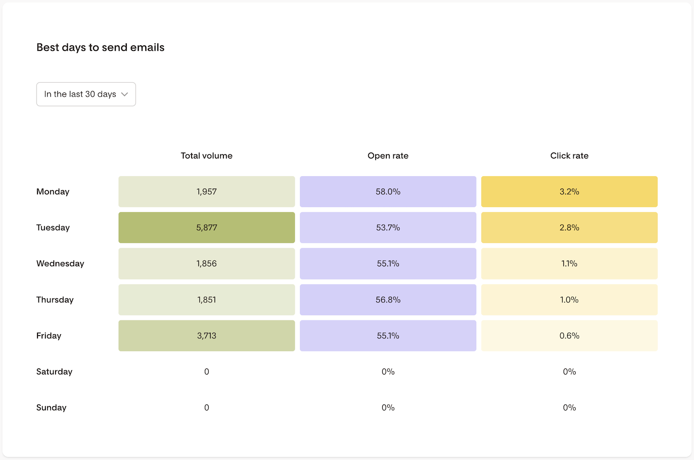Select Friday's 0.6% click rate cell
Image resolution: width=694 pixels, height=460 pixels.
[569, 336]
